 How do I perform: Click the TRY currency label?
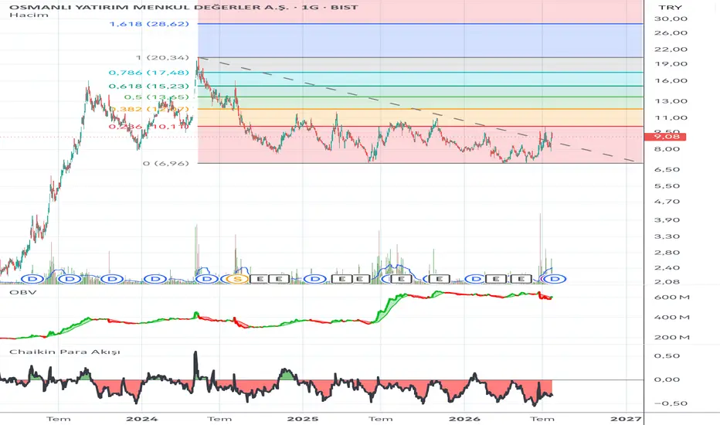click(671, 8)
